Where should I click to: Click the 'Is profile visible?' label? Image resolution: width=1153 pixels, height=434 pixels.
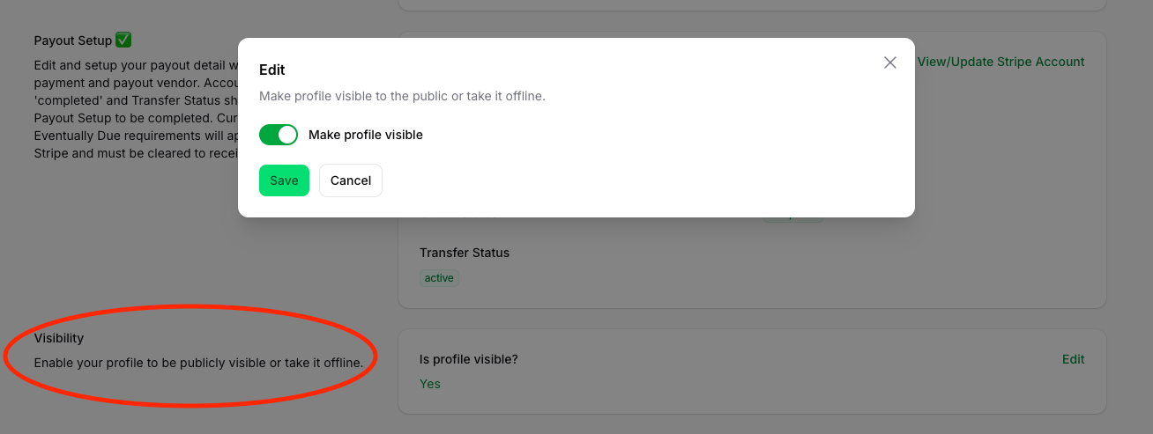pos(469,359)
